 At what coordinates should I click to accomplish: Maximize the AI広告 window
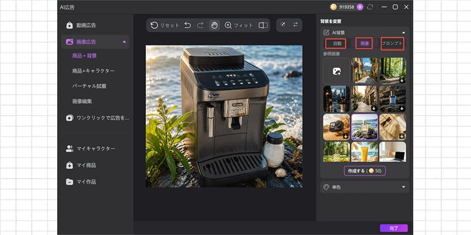[x=395, y=7]
